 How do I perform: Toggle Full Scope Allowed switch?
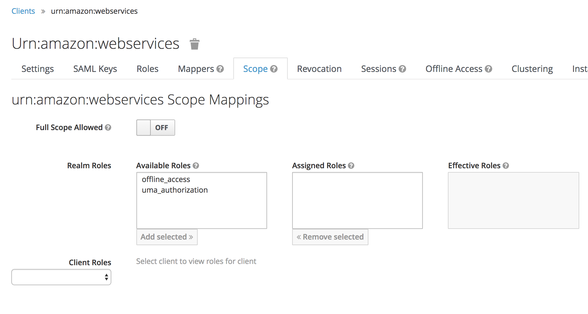156,128
